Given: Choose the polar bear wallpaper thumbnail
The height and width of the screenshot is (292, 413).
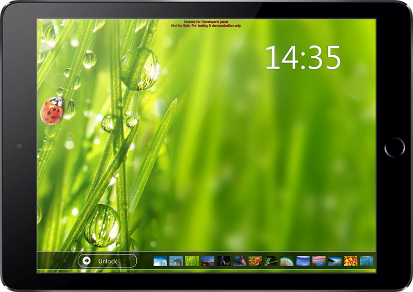Looking at the screenshot, I should (176, 261).
